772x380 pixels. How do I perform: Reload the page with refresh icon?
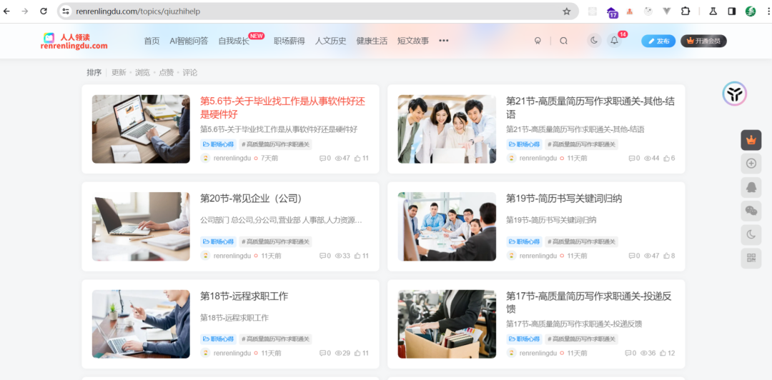(x=44, y=11)
